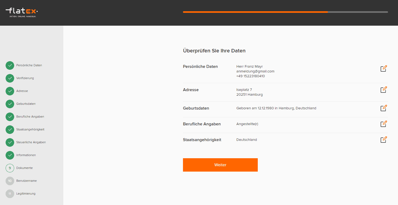The image size is (398, 205).
Task: Click the orange progress bar in header
Action: [x=255, y=12]
